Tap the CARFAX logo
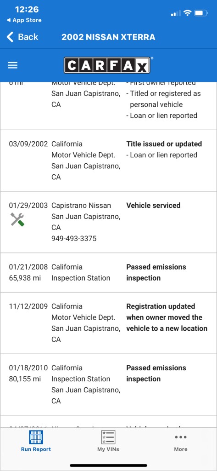217x471 pixels. (x=107, y=65)
